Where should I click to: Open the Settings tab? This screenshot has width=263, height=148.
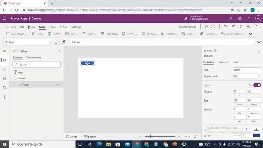click(76, 27)
